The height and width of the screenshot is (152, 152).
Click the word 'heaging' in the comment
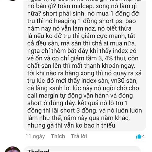point(65,21)
